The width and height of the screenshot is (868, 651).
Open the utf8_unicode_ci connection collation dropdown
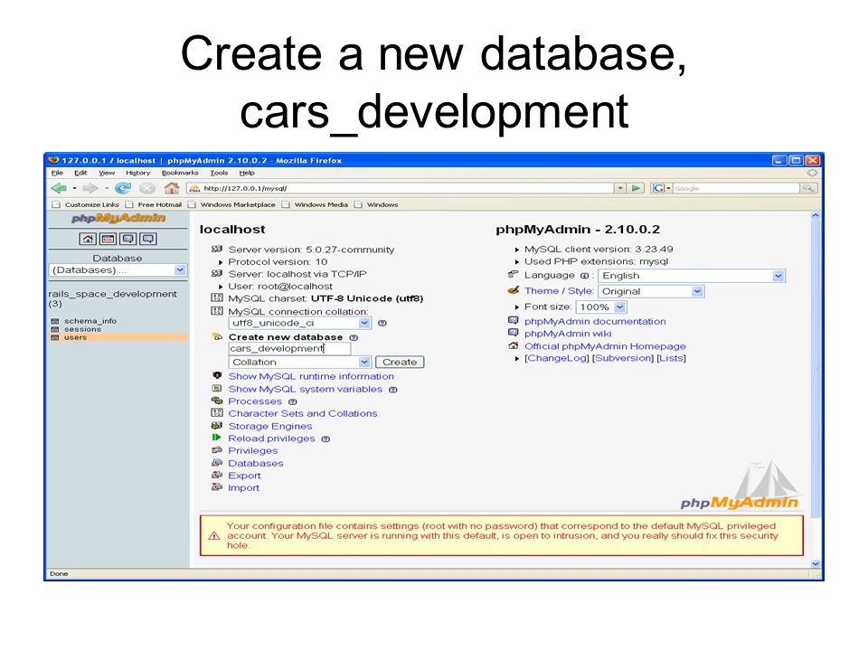[299, 324]
